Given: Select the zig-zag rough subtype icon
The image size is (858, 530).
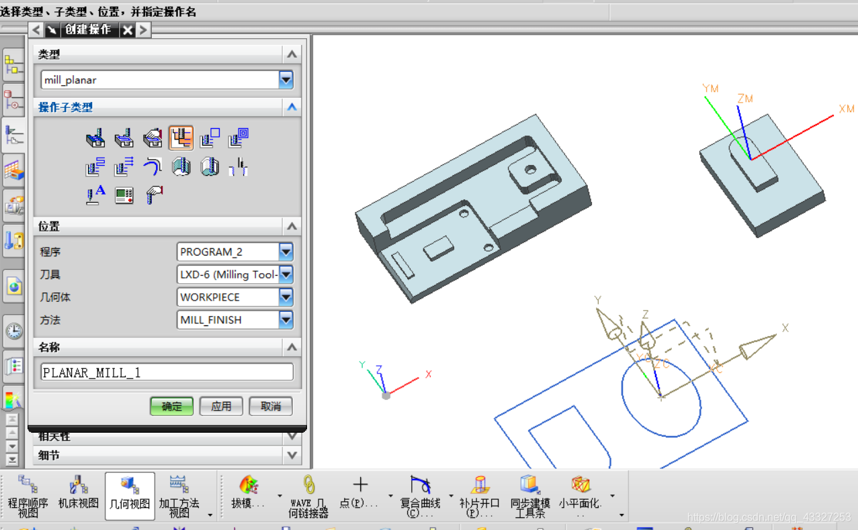Looking at the screenshot, I should 95,166.
